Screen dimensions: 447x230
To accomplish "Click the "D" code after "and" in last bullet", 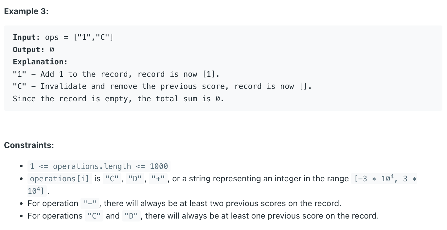I will (131, 216).
